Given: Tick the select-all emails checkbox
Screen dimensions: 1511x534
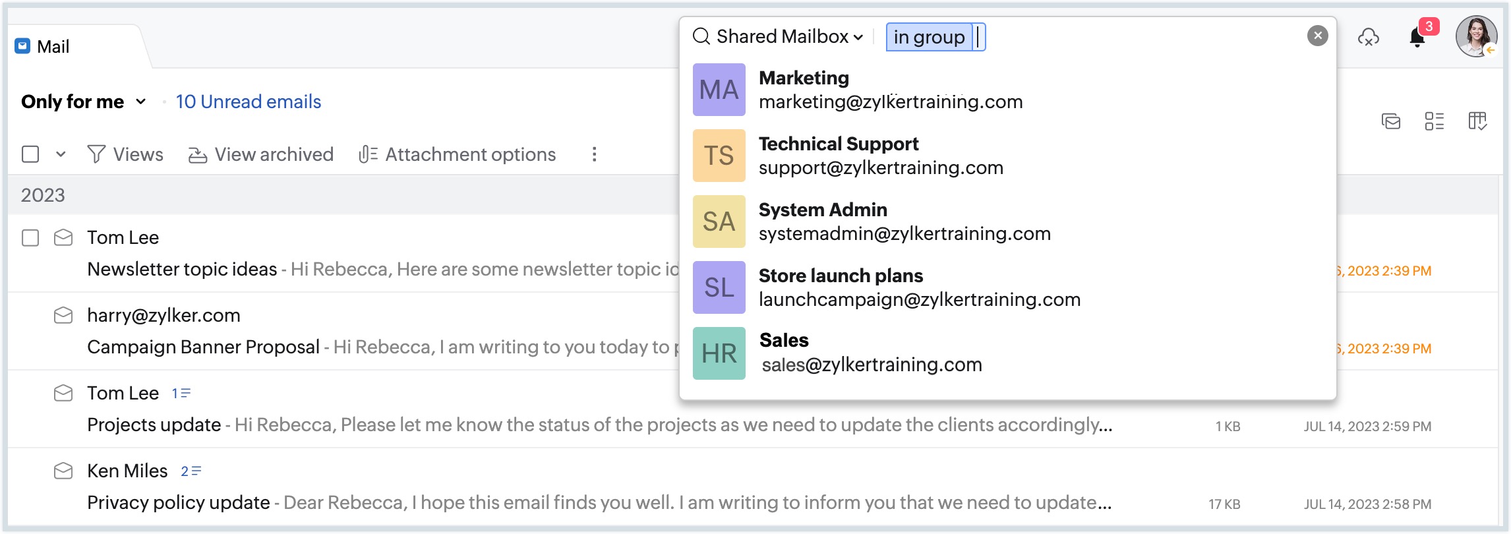Looking at the screenshot, I should (x=30, y=154).
